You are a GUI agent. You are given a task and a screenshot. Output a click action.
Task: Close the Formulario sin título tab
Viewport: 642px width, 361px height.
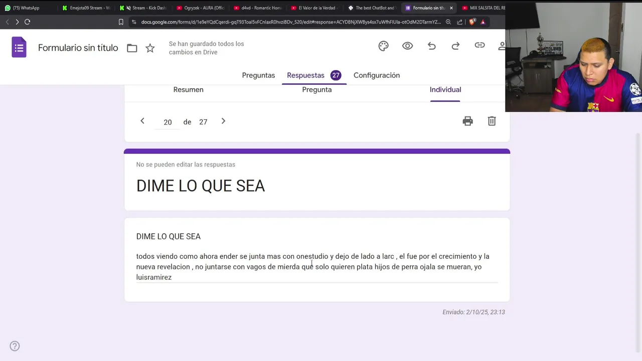coord(451,8)
